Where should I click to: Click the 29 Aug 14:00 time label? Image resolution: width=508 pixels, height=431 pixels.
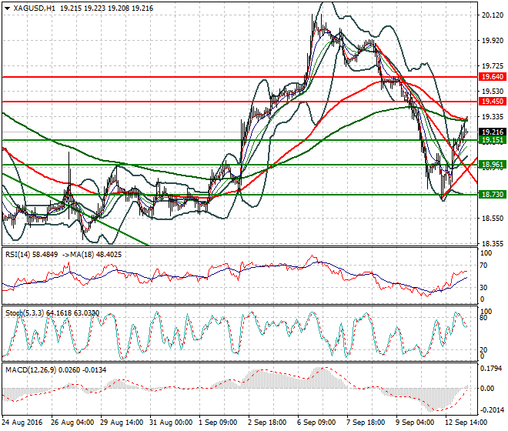pyautogui.click(x=122, y=423)
